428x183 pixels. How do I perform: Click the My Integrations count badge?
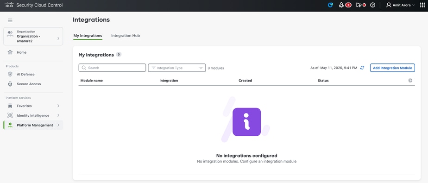119,54
